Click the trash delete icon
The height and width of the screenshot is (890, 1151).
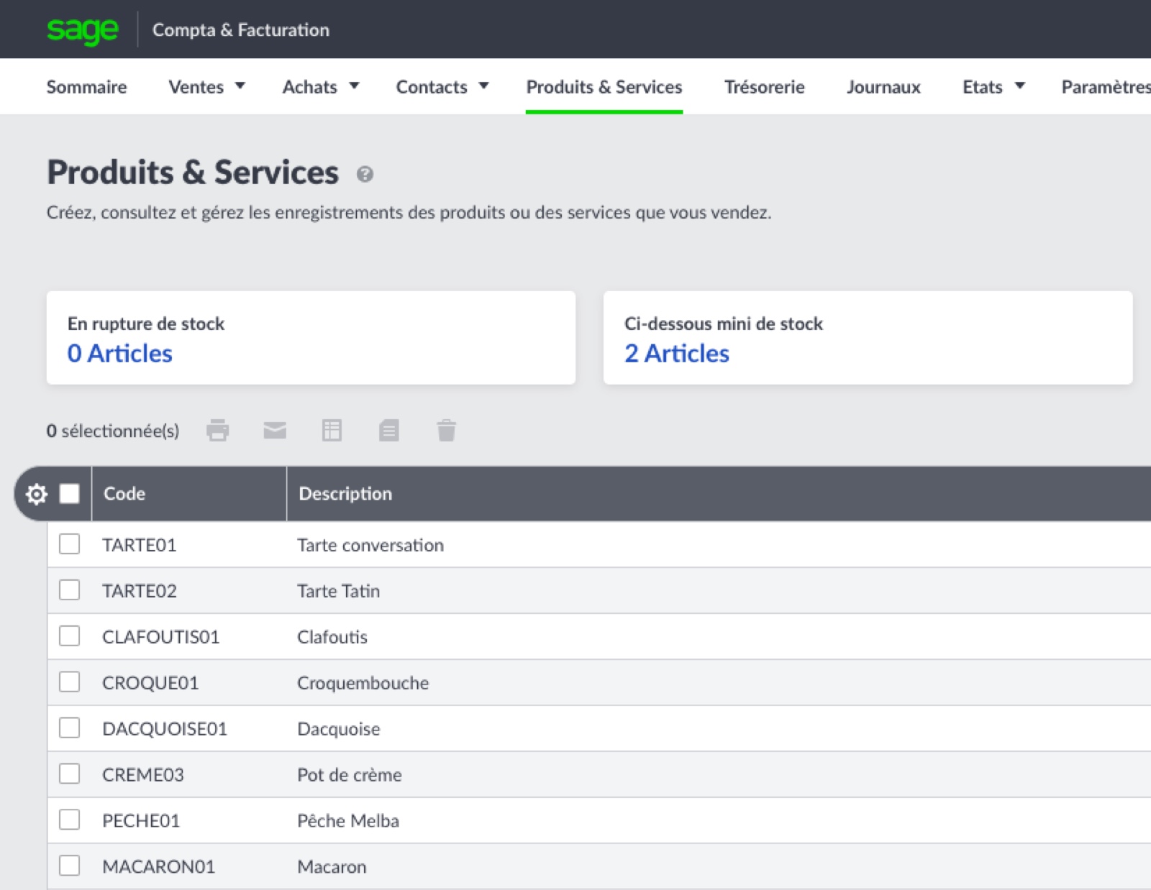[446, 431]
